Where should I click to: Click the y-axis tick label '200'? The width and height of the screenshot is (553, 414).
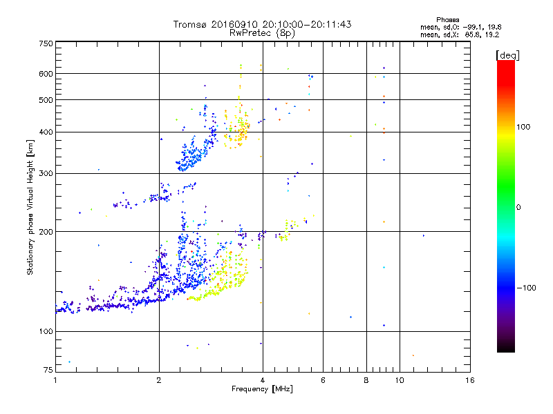pyautogui.click(x=46, y=232)
